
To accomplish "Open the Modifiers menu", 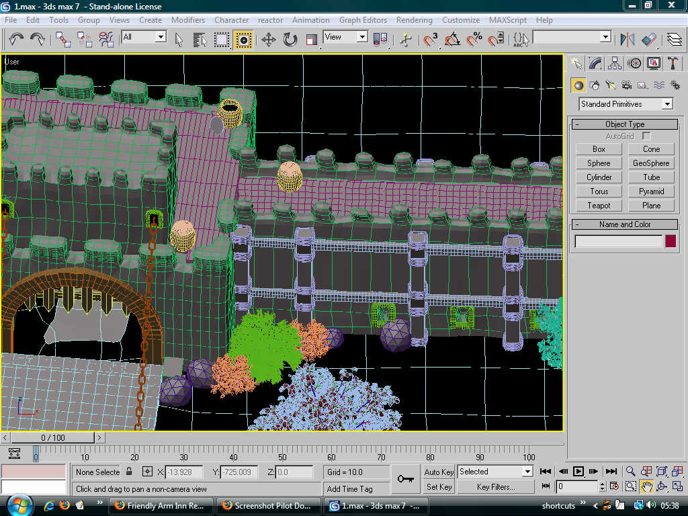I will click(x=188, y=20).
